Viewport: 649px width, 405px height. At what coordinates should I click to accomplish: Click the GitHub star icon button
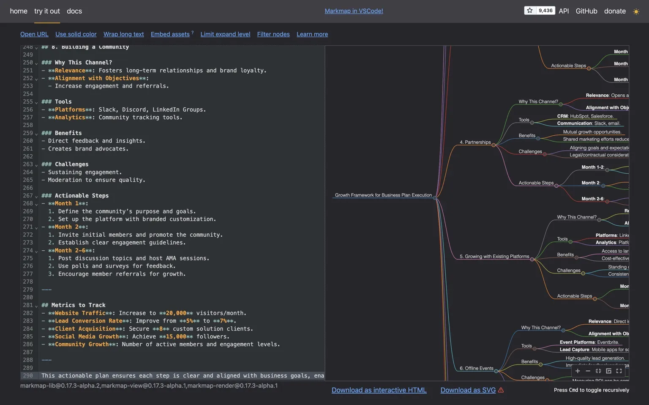[x=530, y=11]
